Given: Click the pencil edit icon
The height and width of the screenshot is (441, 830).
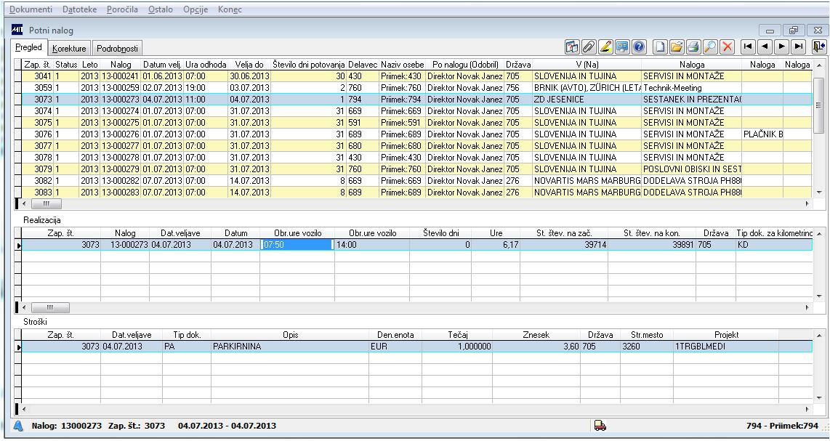Looking at the screenshot, I should (x=605, y=47).
